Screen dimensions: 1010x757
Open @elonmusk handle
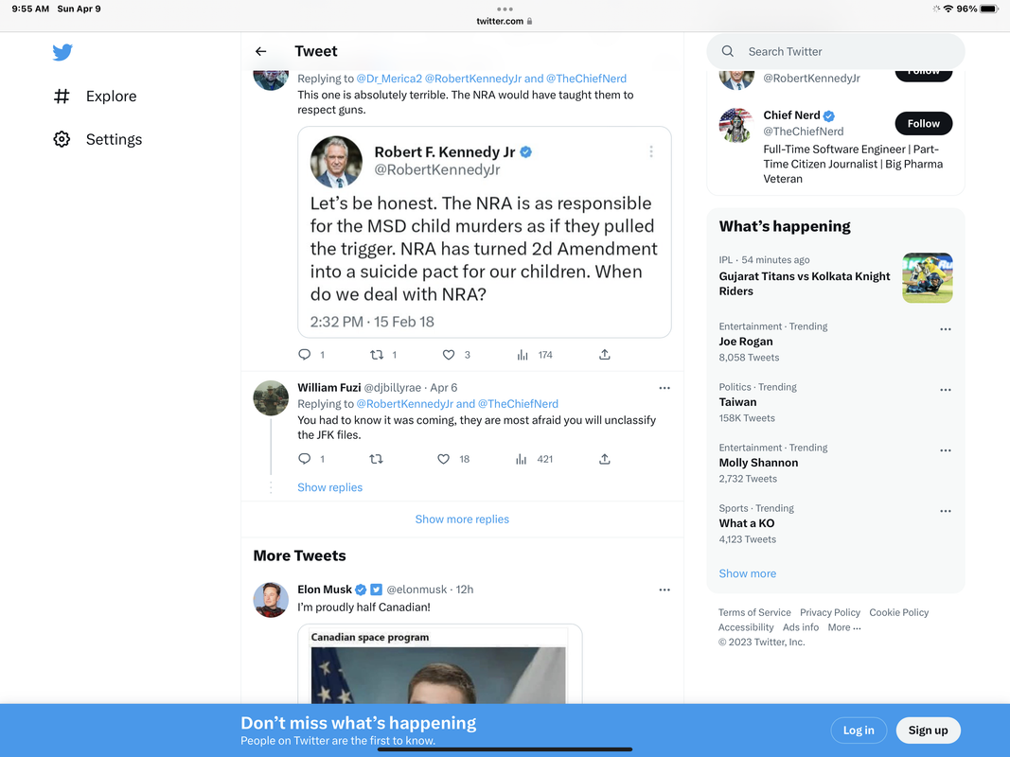(x=416, y=590)
